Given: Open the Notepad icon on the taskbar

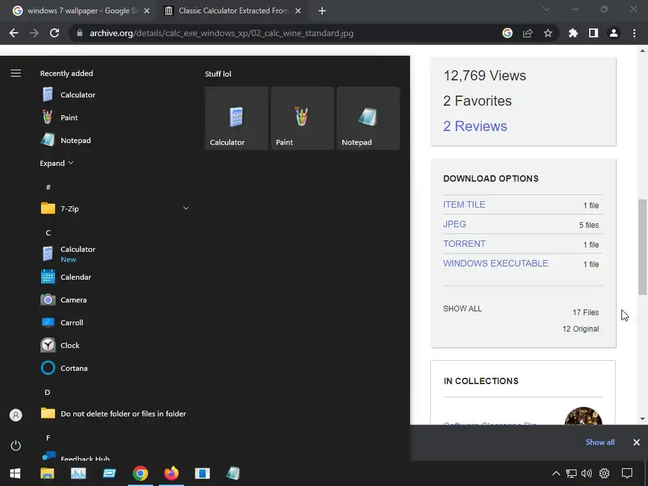Looking at the screenshot, I should (x=233, y=473).
